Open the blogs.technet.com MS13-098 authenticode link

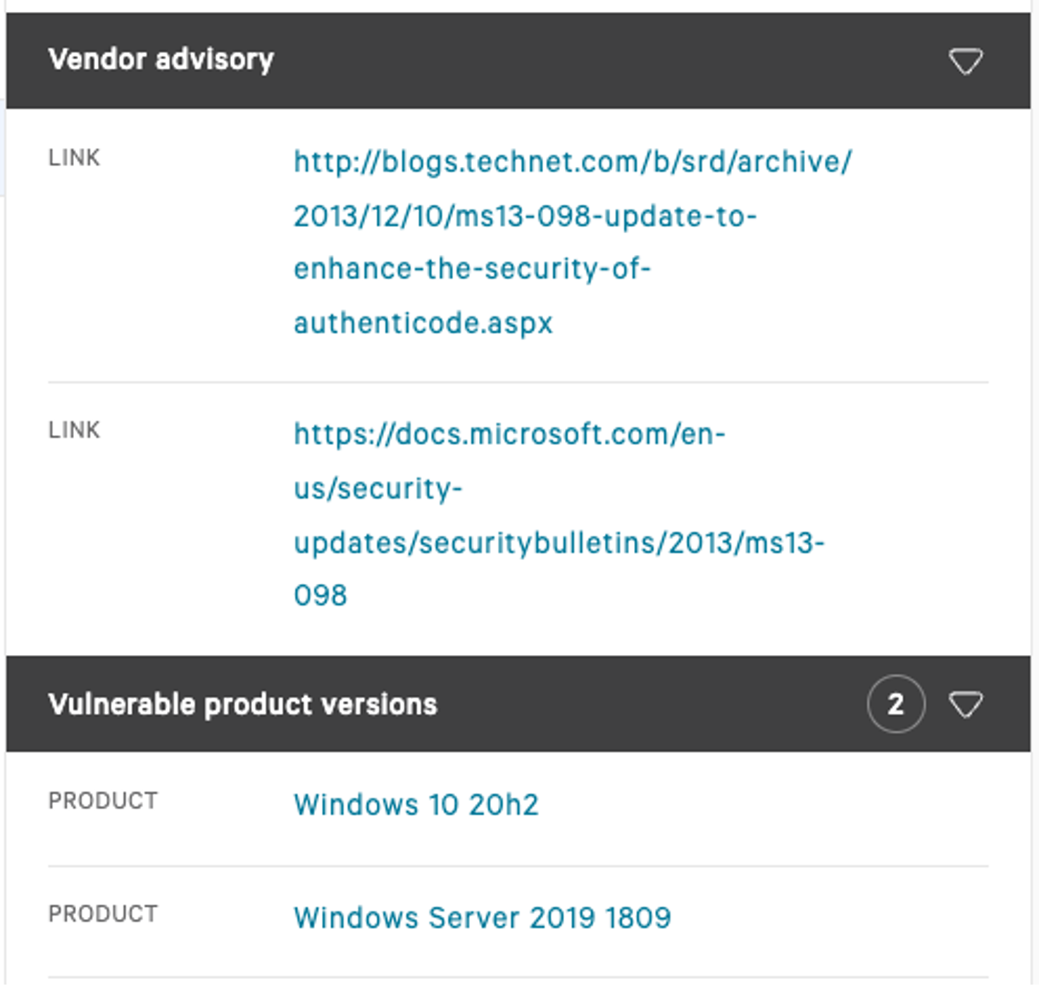tap(572, 242)
